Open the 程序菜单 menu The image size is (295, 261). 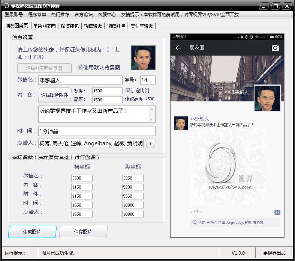point(37,15)
